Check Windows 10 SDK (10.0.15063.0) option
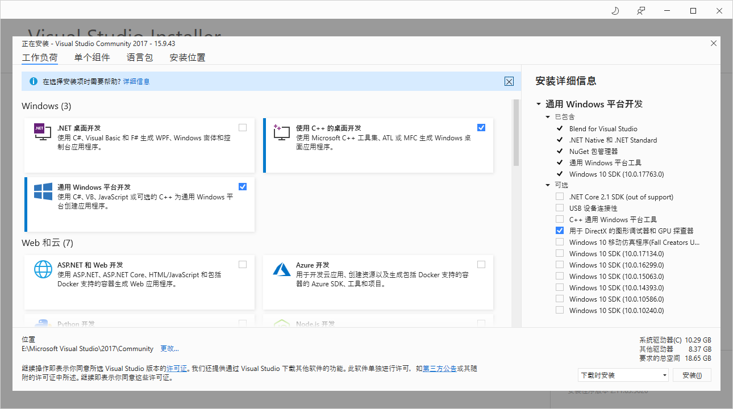This screenshot has height=409, width=733. 560,276
